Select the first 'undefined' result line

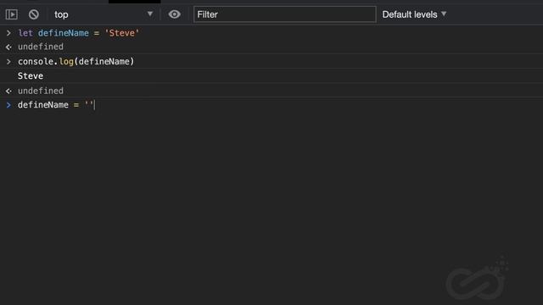coord(41,47)
